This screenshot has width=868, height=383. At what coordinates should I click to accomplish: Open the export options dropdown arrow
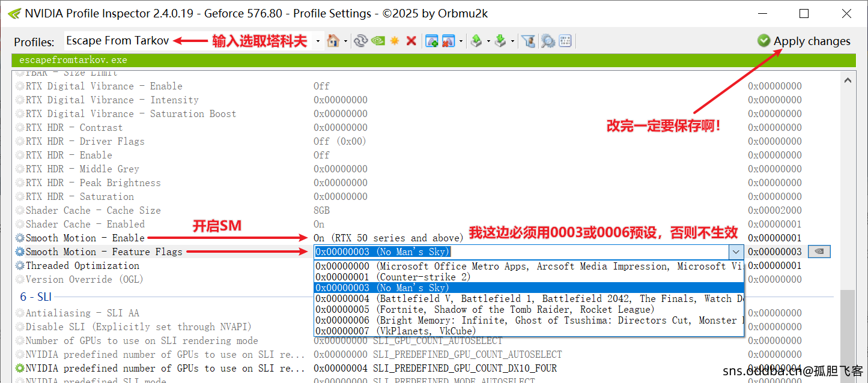coord(488,41)
